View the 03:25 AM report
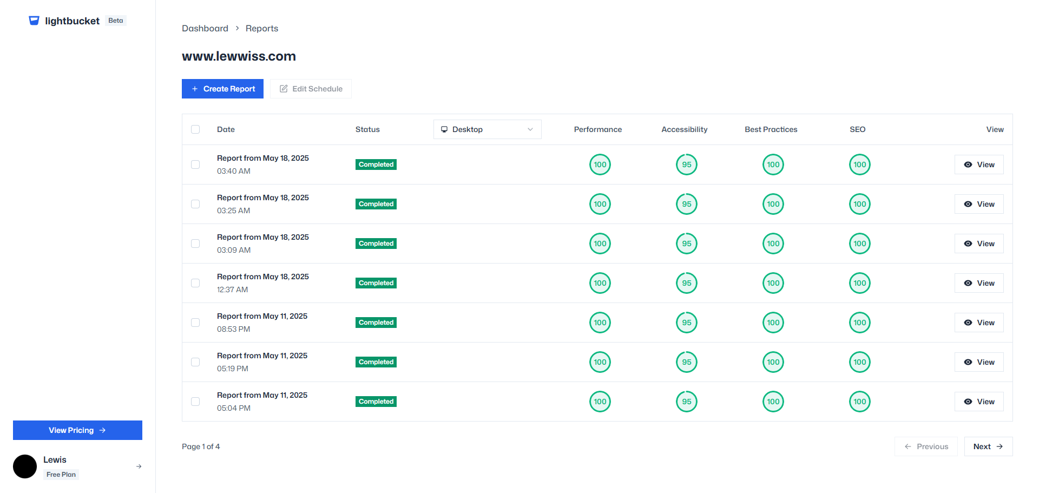Screen dimensions: 1039x493 pyautogui.click(x=979, y=204)
